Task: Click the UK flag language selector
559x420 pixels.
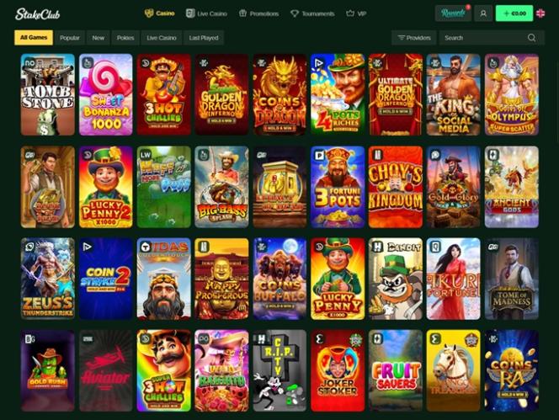Action: point(540,13)
